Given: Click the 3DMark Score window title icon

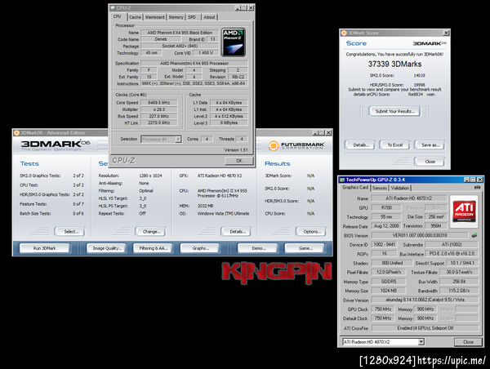Looking at the screenshot, I should (x=344, y=33).
